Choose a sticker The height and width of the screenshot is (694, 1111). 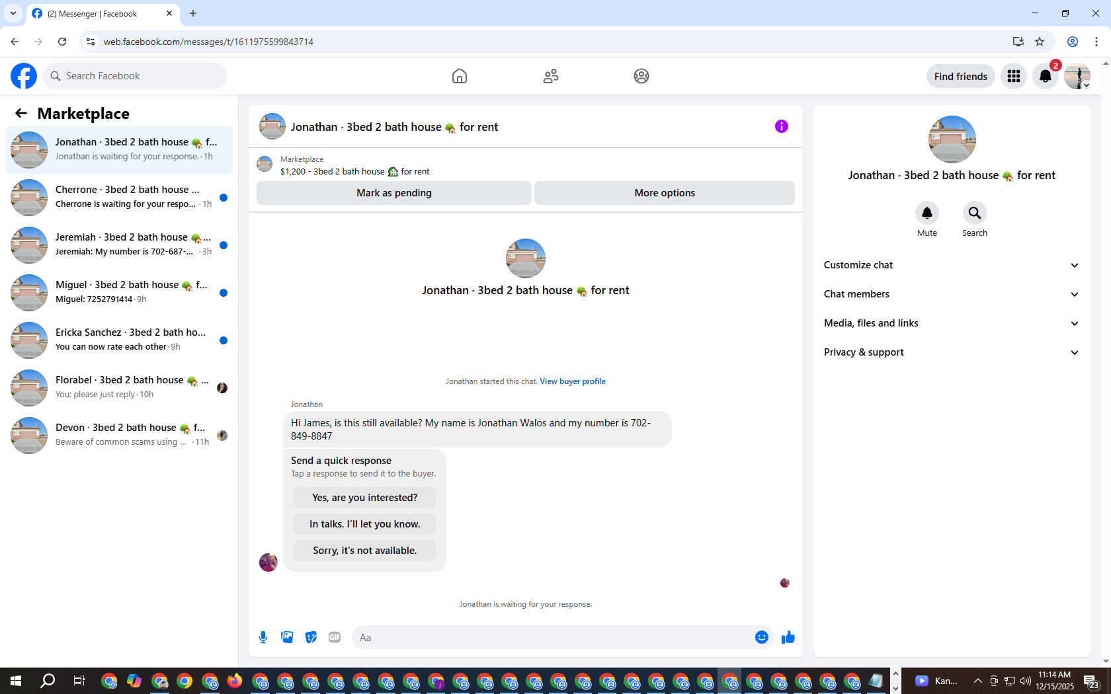click(x=311, y=637)
